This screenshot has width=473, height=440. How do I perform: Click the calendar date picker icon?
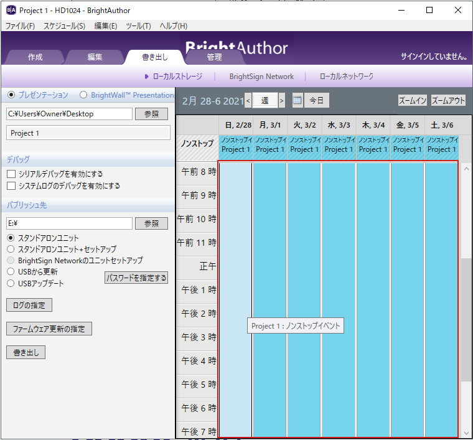click(x=297, y=100)
